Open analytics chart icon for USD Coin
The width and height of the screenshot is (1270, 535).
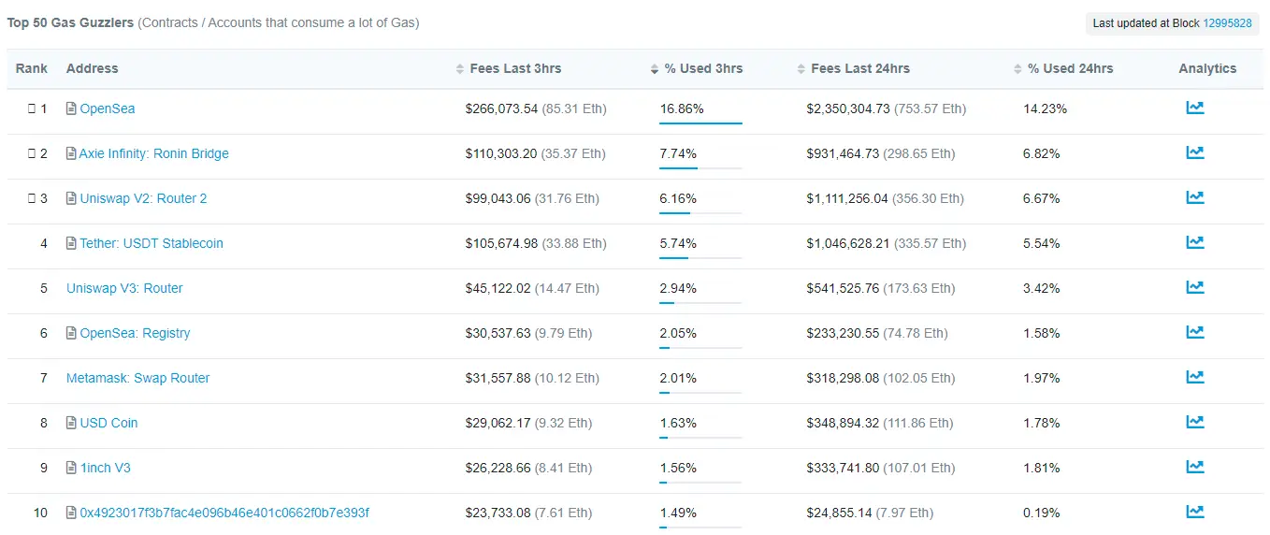pos(1194,423)
